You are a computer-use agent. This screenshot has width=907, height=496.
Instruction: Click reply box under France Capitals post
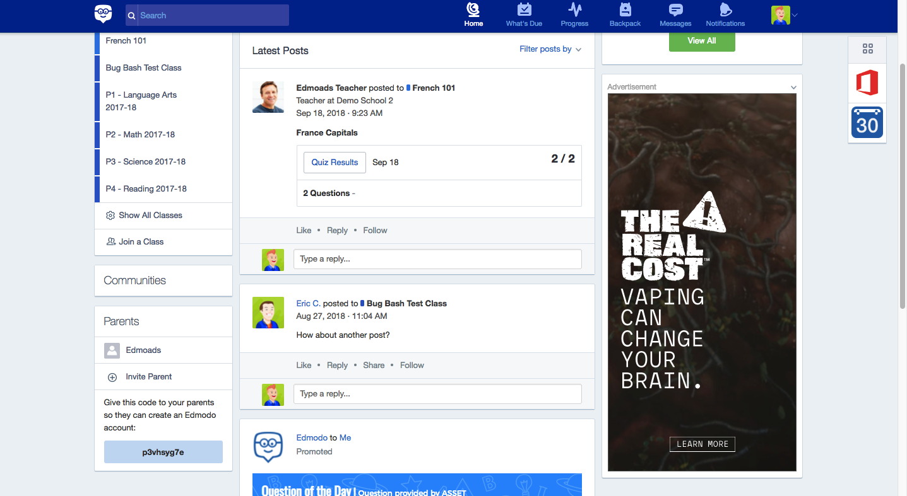pos(437,259)
